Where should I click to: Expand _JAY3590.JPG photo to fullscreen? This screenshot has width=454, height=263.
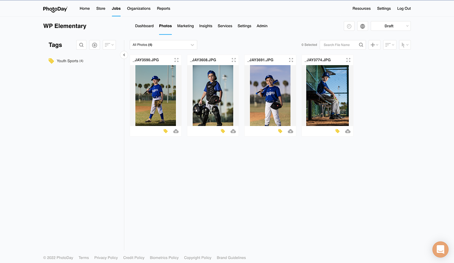pos(176,60)
